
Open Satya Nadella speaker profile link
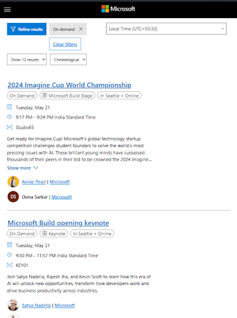point(36,306)
